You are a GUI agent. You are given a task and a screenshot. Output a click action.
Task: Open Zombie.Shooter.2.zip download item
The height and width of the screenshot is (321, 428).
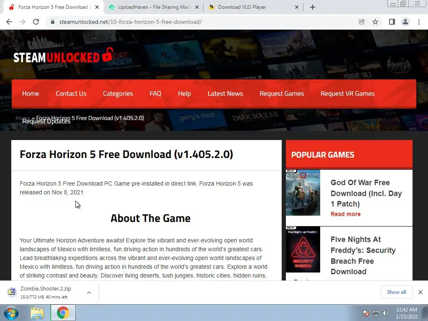click(45, 292)
